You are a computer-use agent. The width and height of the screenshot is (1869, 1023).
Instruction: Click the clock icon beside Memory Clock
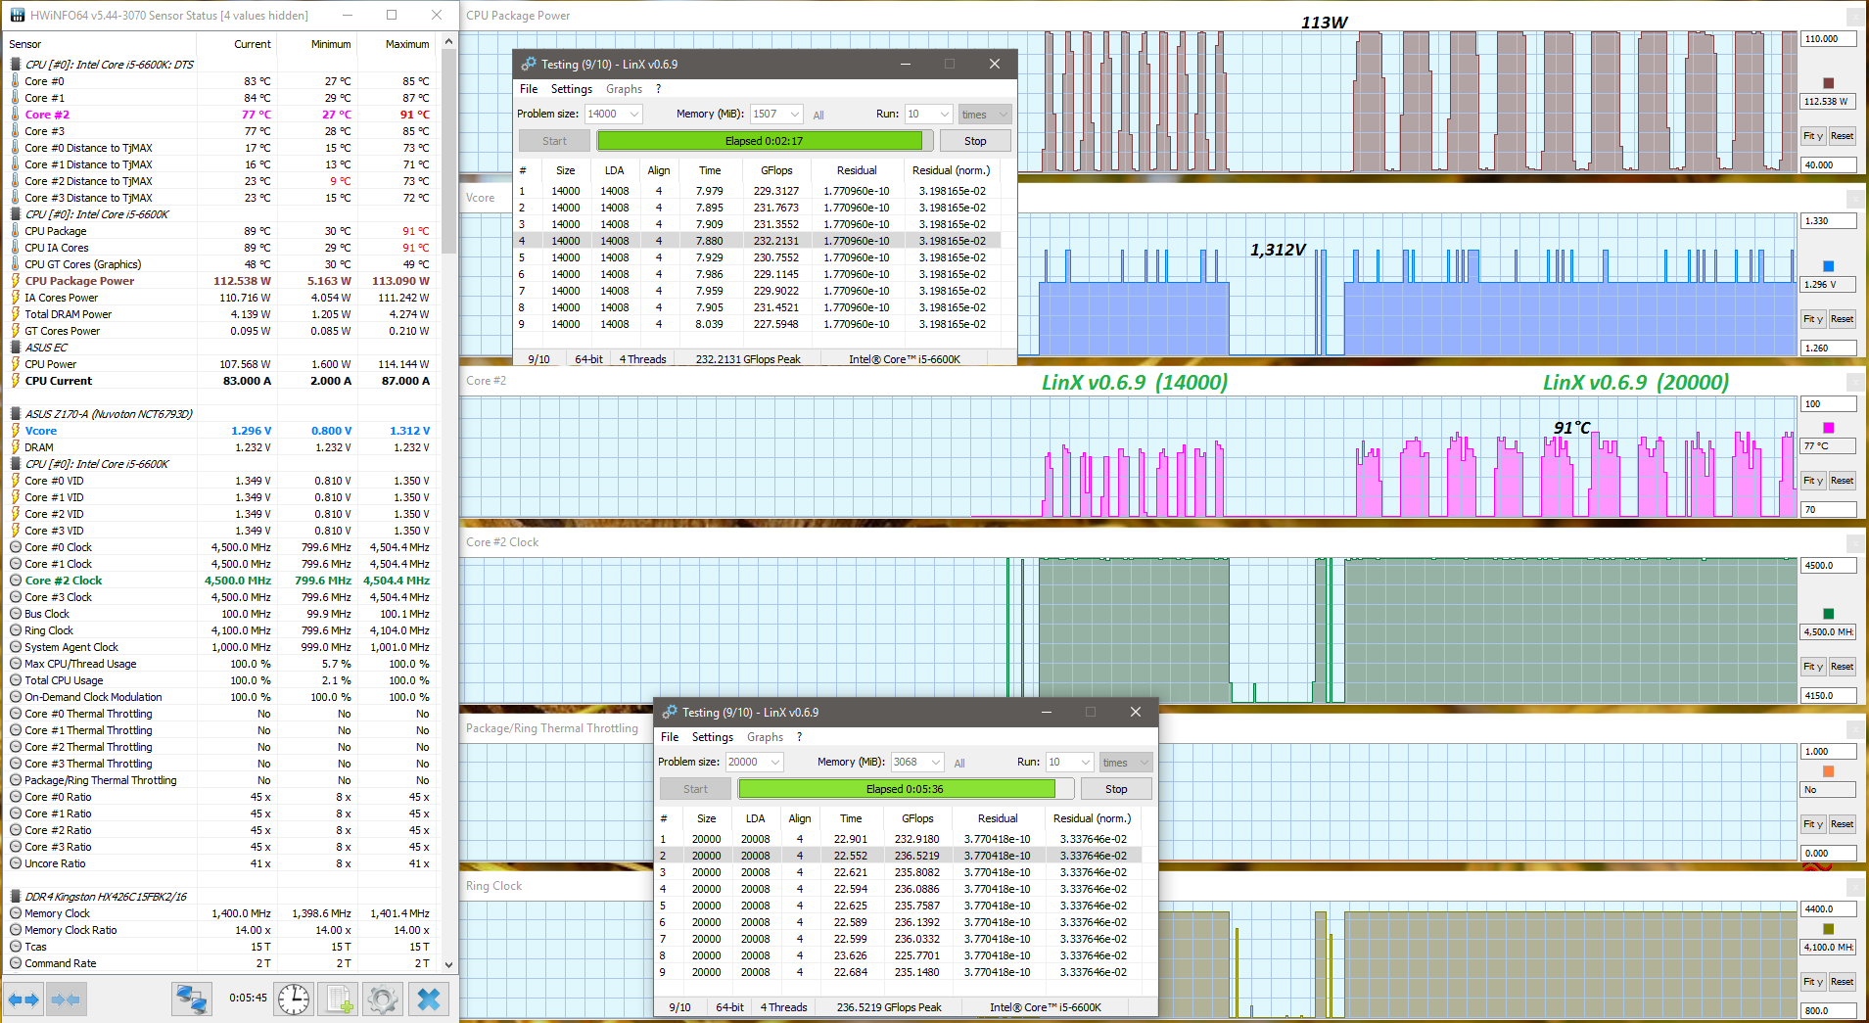(16, 913)
